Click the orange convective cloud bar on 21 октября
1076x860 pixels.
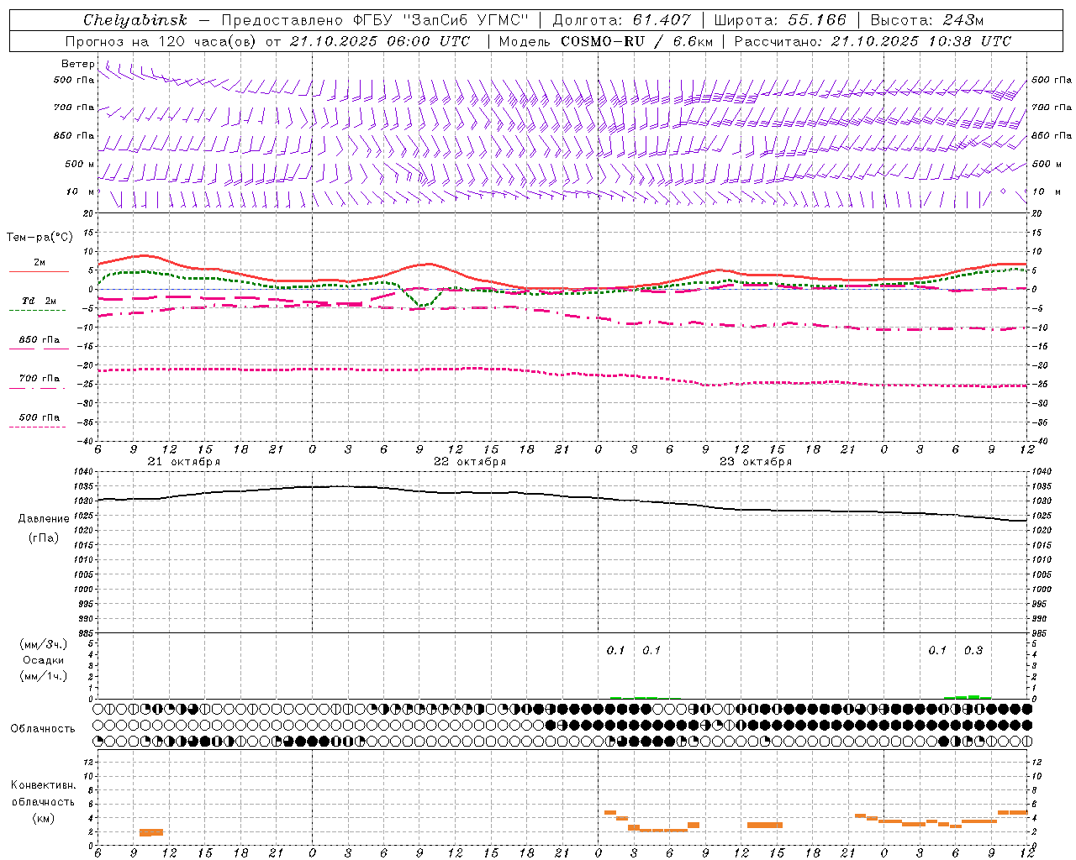(x=151, y=832)
